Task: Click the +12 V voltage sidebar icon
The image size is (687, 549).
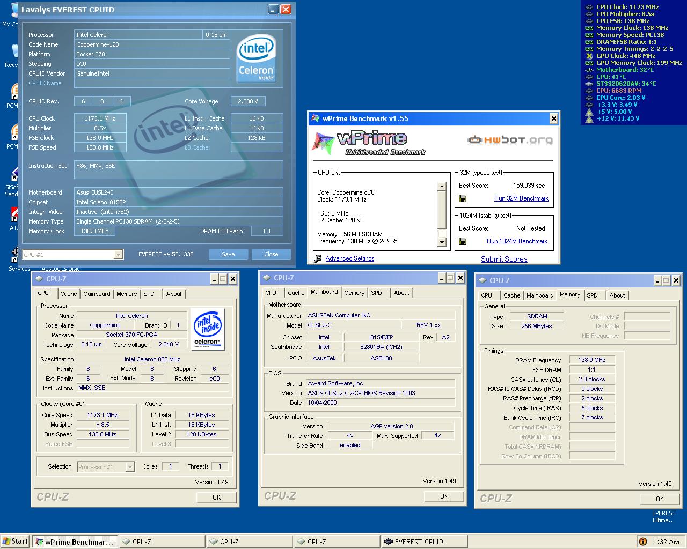Action: coord(589,118)
